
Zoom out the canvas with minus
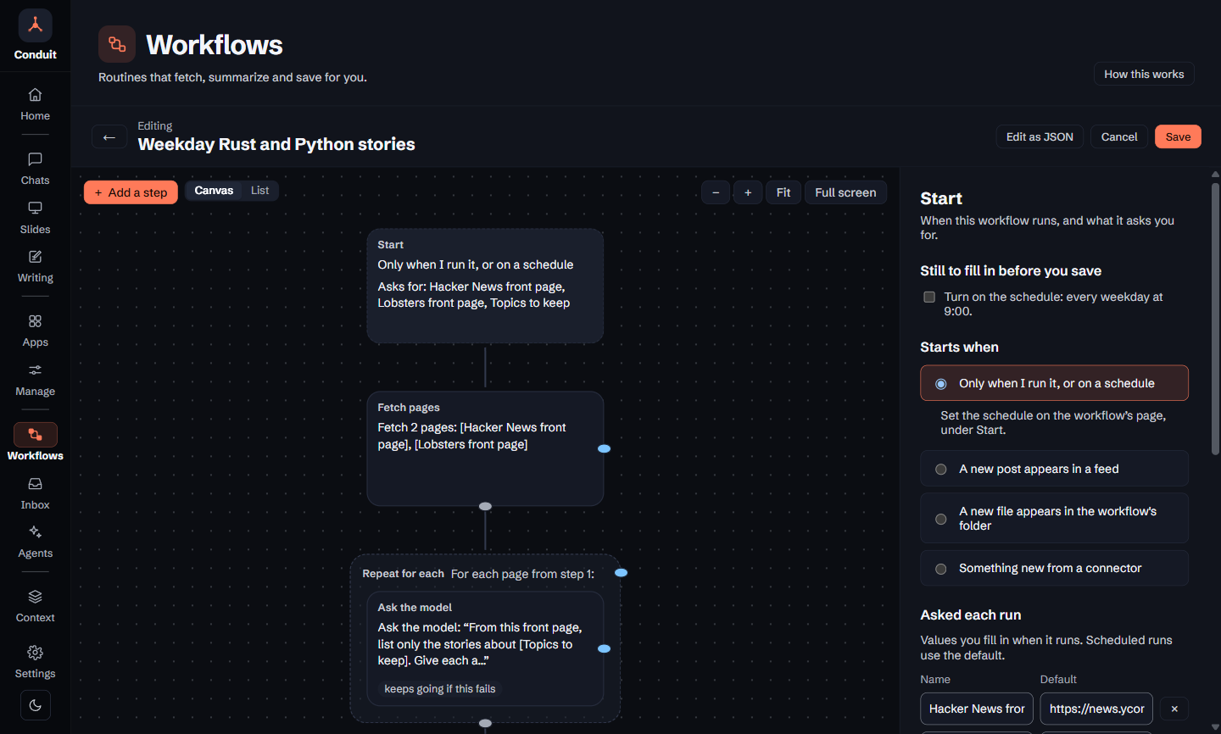click(716, 192)
